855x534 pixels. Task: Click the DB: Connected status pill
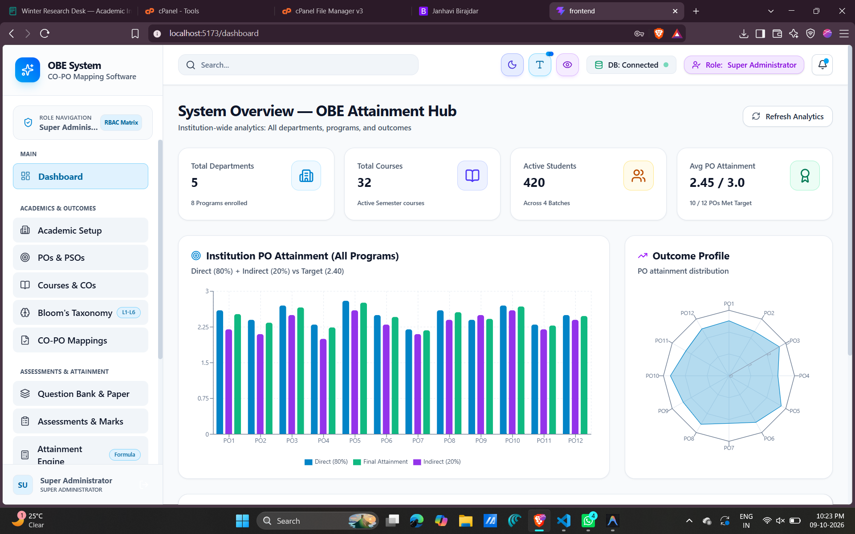(x=631, y=65)
